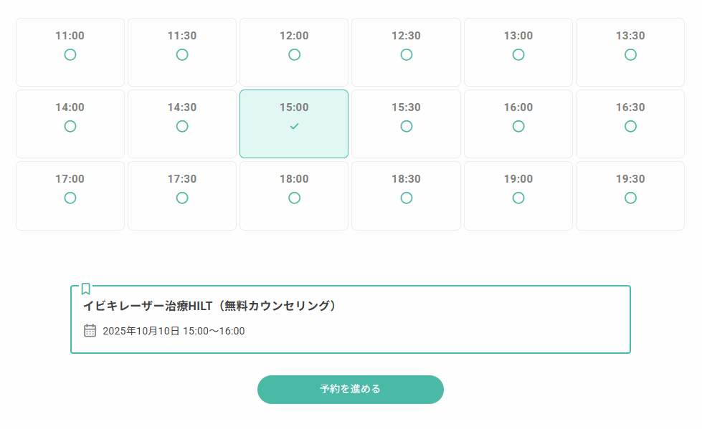Select the 13:00 time slot

(518, 52)
